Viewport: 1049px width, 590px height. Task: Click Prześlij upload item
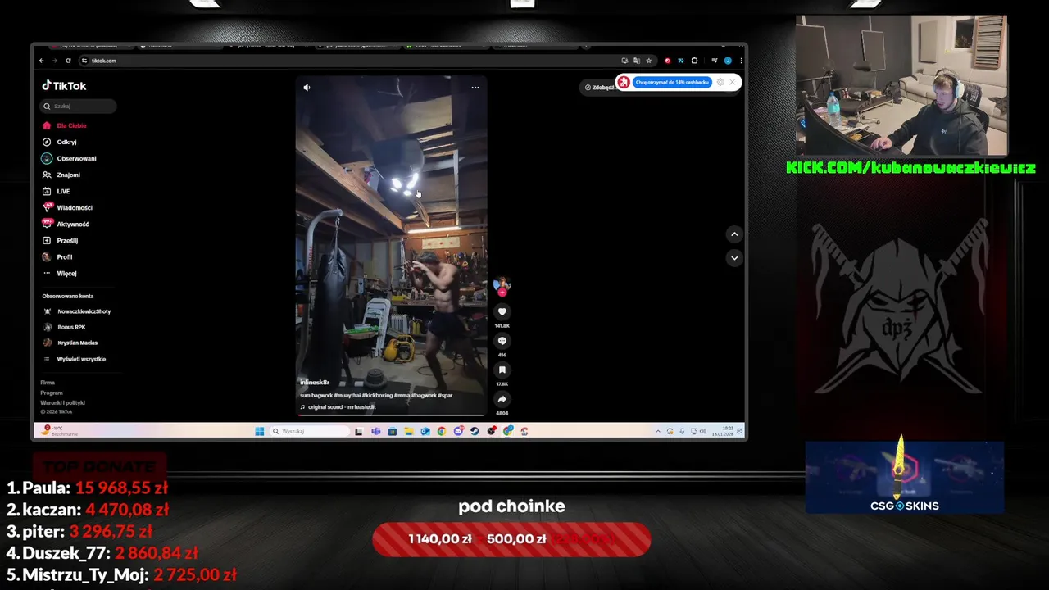click(60, 240)
